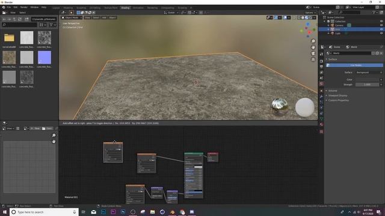The width and height of the screenshot is (385, 216).
Task: Toggle perspective/orthographic grid gizmo in viewport
Action: click(313, 59)
